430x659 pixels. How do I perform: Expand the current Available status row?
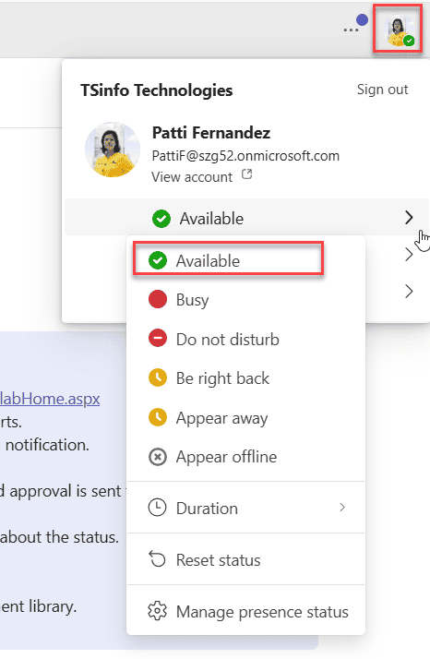click(x=247, y=218)
